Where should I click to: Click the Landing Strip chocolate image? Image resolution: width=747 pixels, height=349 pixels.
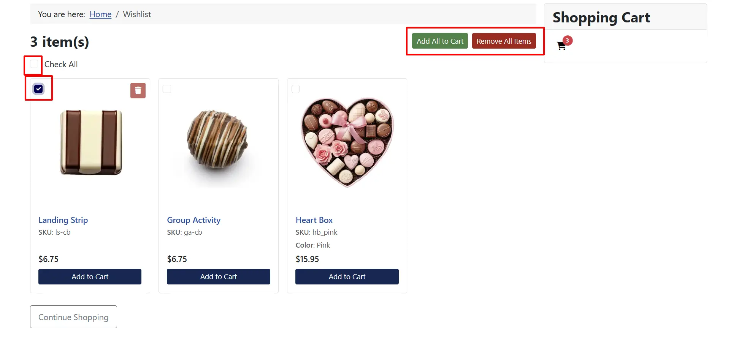tap(91, 142)
